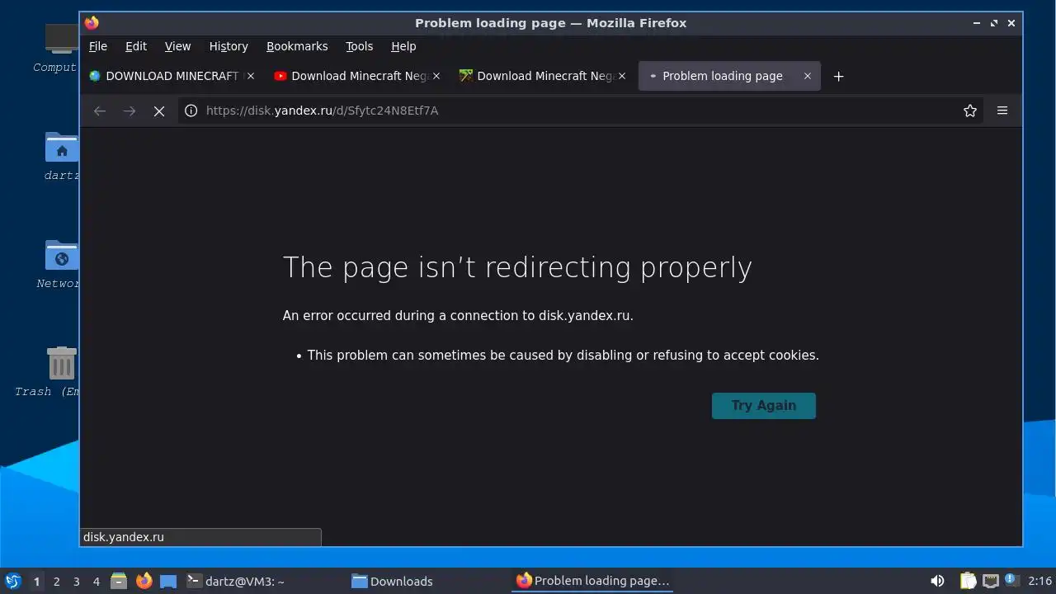1056x594 pixels.
Task: Close the DOWNLOAD MINECRAFT tab
Action: (x=251, y=76)
